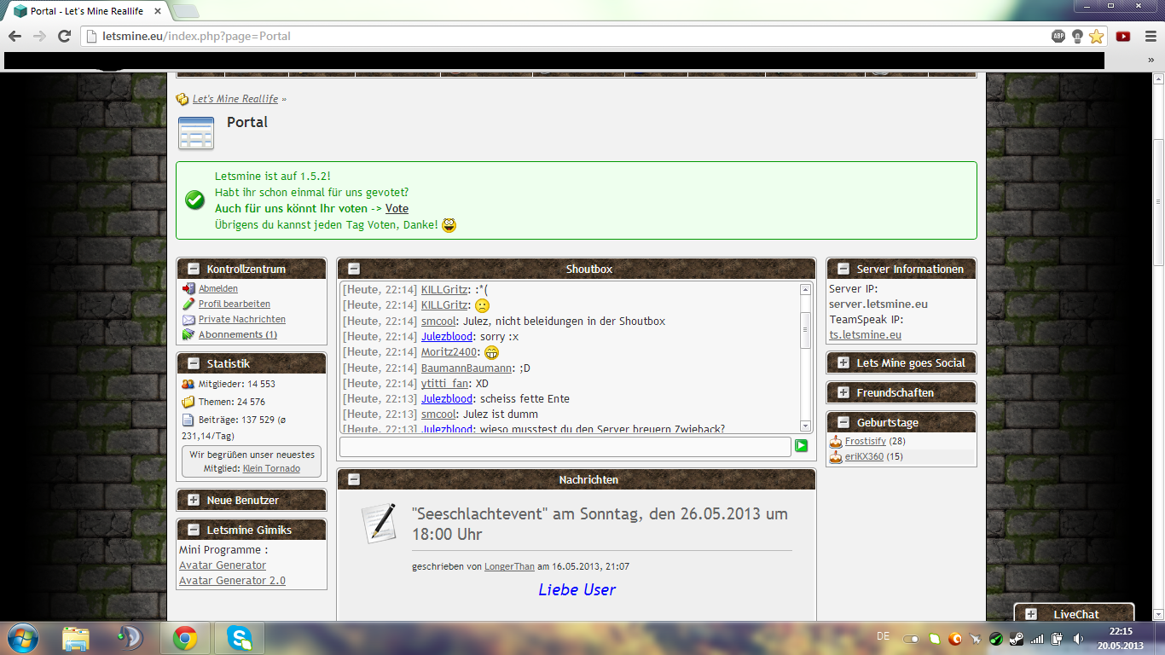Screen dimensions: 1165x655
Task: Collapse the Kontrollzentrum panel
Action: pyautogui.click(x=194, y=269)
